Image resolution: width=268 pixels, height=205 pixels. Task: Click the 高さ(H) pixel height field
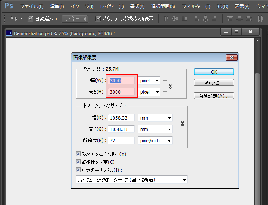[121, 92]
